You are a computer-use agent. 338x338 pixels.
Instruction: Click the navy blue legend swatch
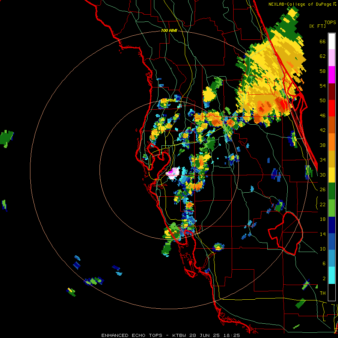click(x=332, y=225)
